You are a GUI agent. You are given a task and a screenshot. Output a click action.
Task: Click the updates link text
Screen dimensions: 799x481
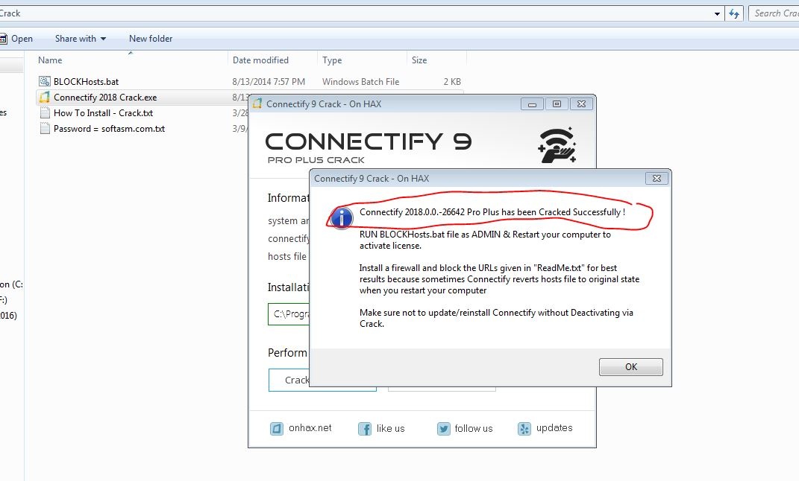[554, 428]
